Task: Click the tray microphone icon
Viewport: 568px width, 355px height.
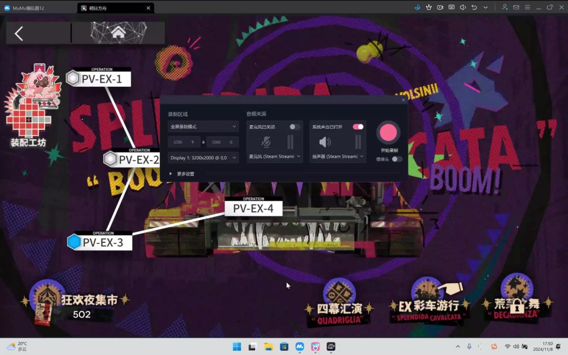Action: pyautogui.click(x=469, y=347)
